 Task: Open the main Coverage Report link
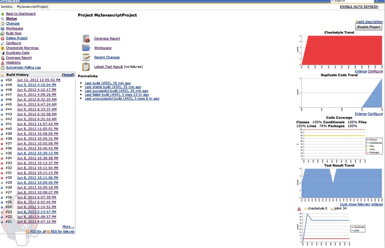coord(107,39)
